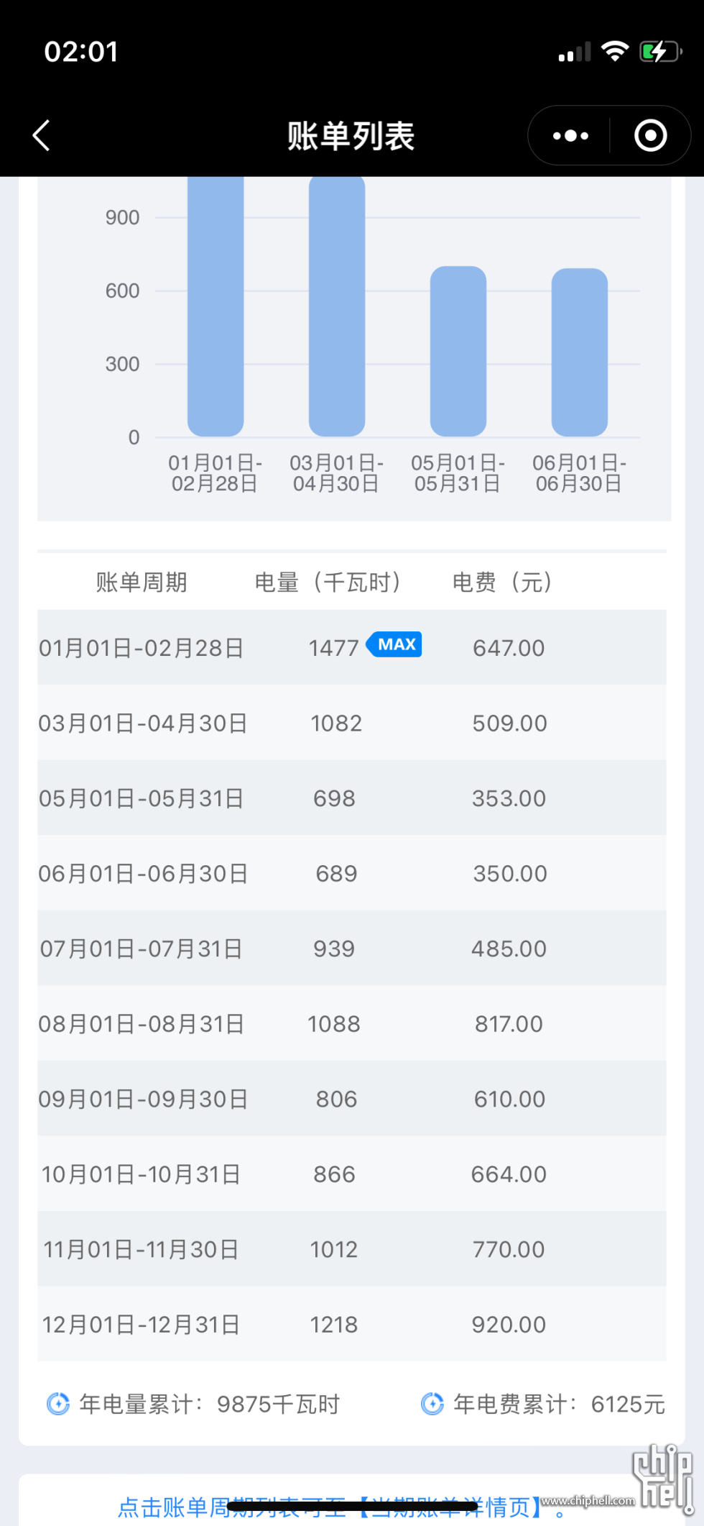Select the 01月01日-02月28日 chart bar
The width and height of the screenshot is (704, 1526).
click(x=216, y=307)
